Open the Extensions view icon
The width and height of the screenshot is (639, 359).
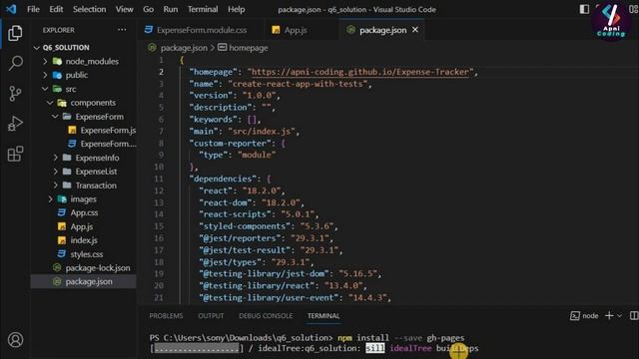(x=15, y=154)
